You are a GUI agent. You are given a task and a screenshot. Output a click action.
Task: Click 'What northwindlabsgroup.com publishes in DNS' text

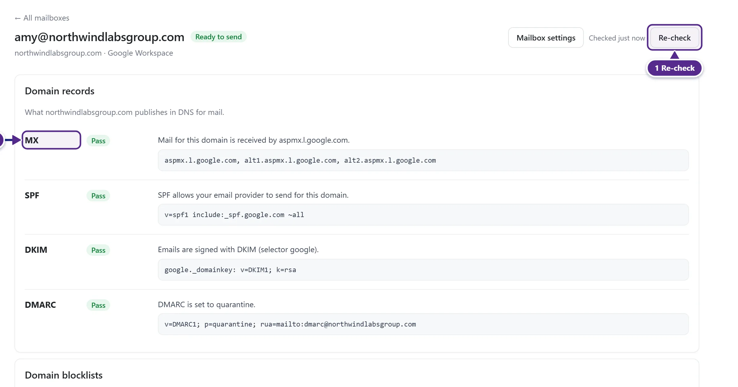coord(125,112)
